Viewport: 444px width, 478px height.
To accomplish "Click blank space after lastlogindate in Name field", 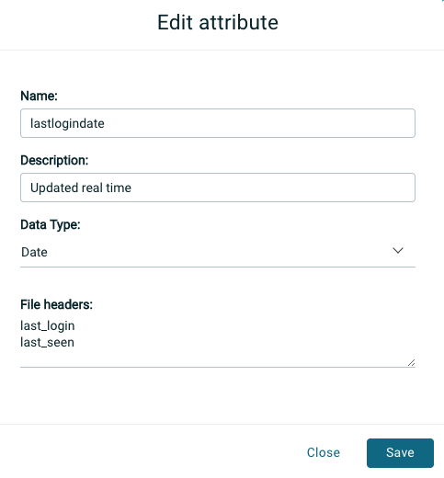I will (259, 123).
